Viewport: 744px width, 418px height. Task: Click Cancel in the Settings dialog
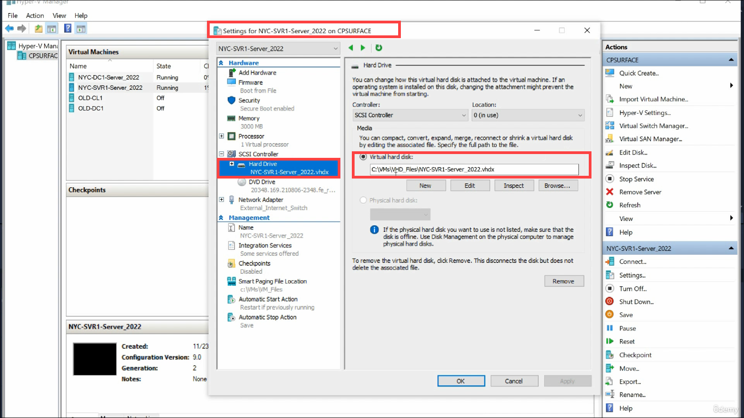point(514,381)
